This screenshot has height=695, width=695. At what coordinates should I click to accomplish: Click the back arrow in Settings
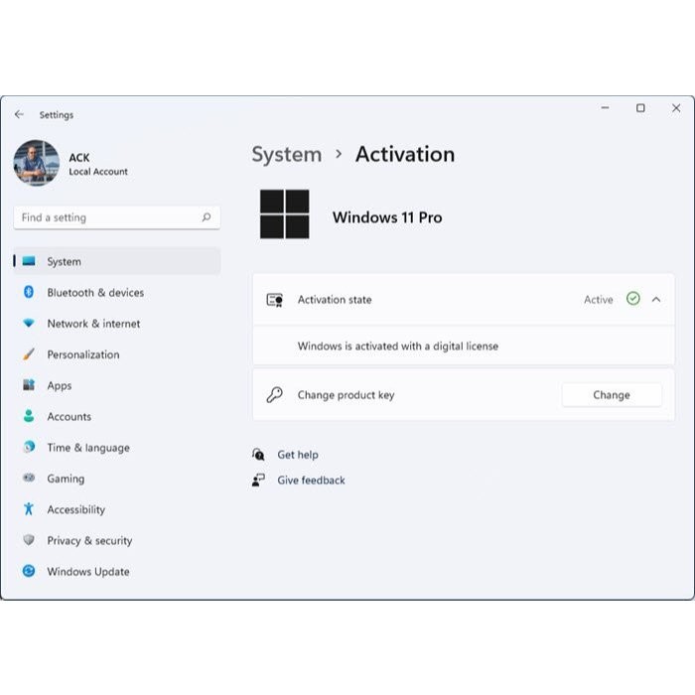coord(19,115)
